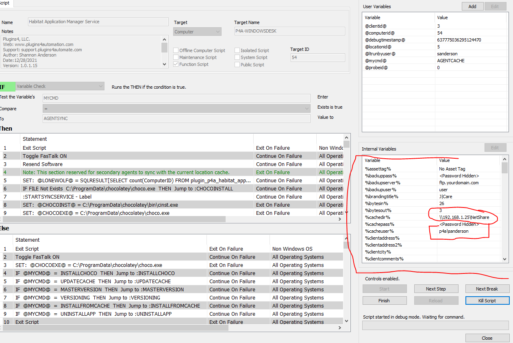Click the Next Break button
The width and height of the screenshot is (513, 343).
[x=487, y=289]
